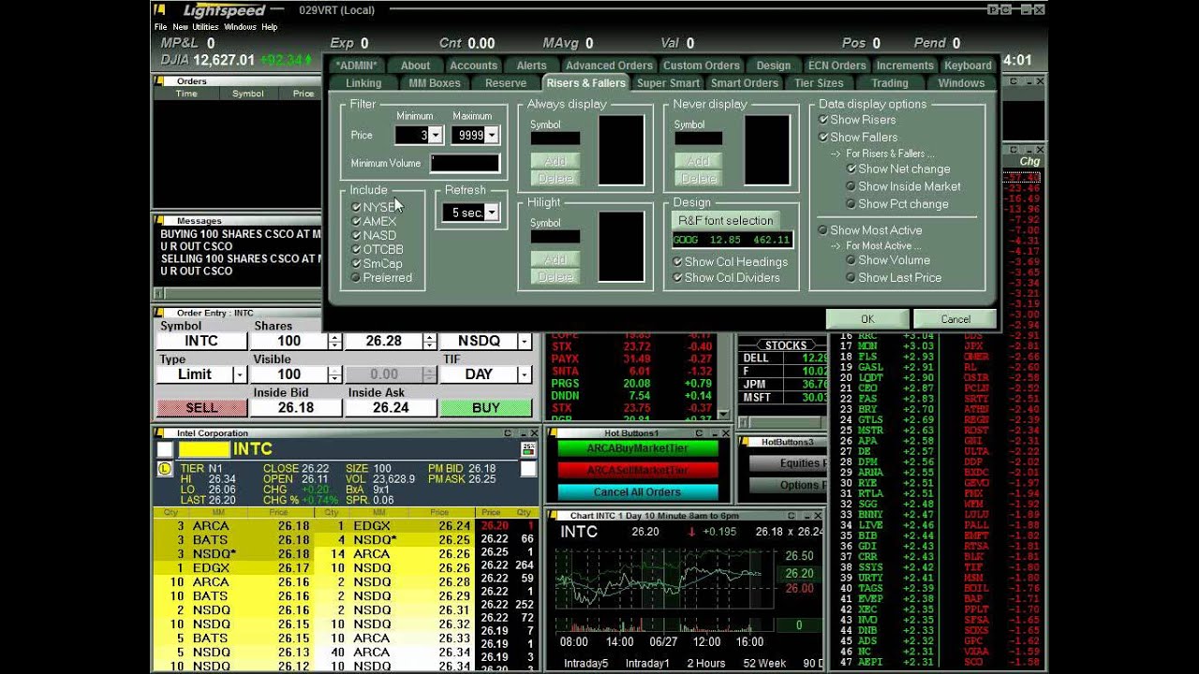Enable the Preferred option
Image resolution: width=1199 pixels, height=674 pixels.
(356, 277)
